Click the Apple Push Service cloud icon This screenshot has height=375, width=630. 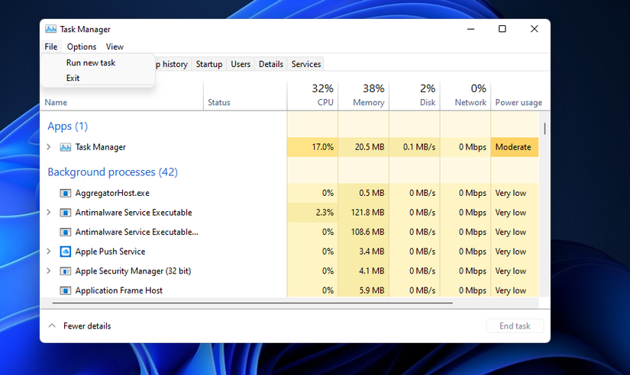[x=66, y=252]
